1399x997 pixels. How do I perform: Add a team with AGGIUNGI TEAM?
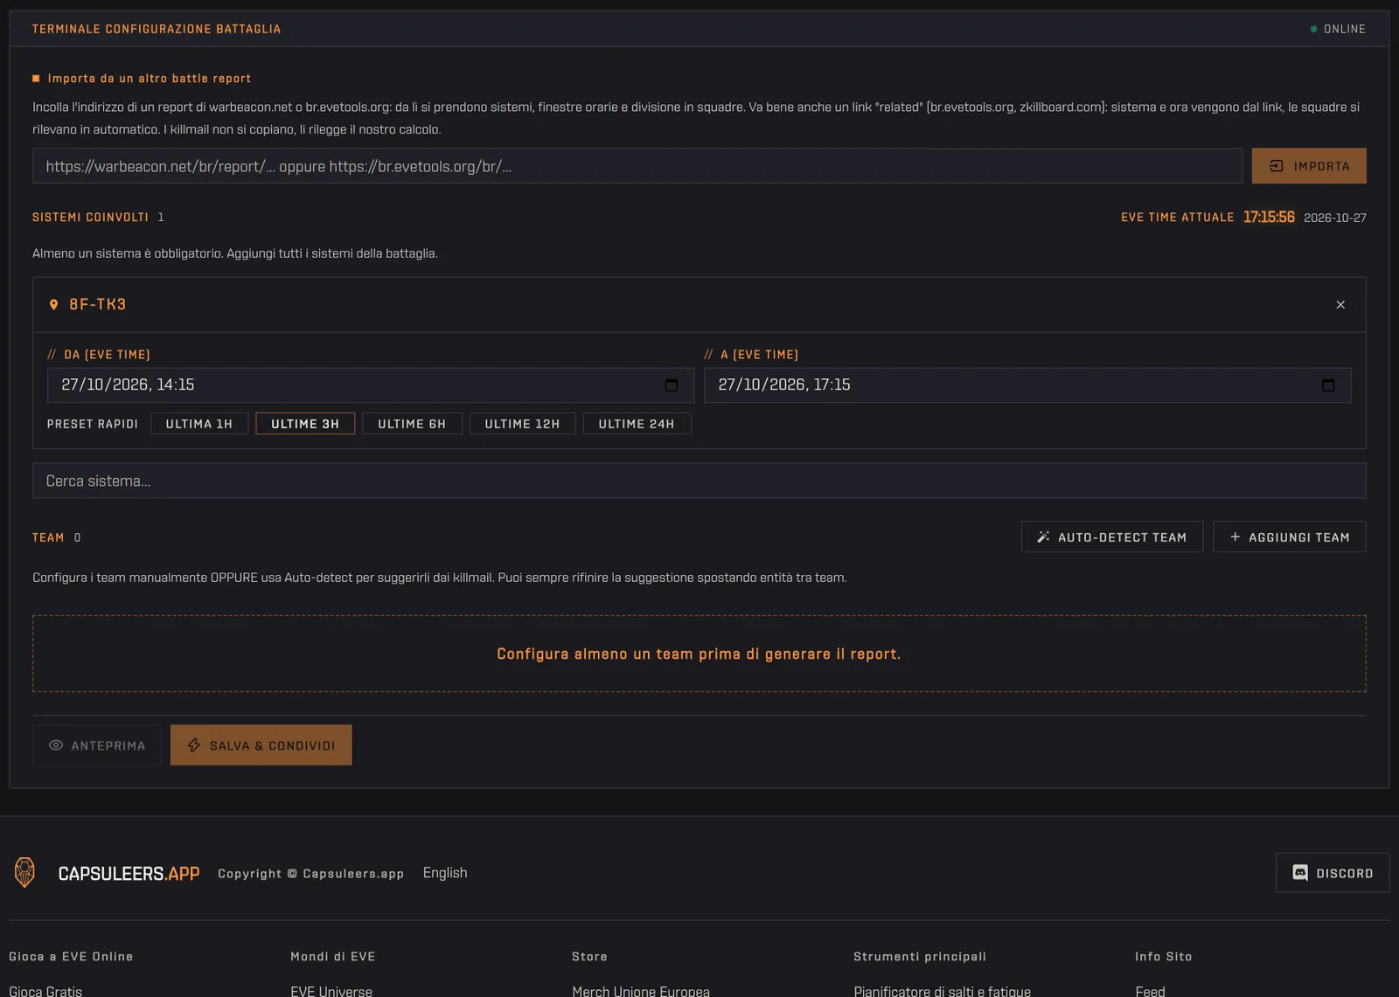tap(1290, 537)
